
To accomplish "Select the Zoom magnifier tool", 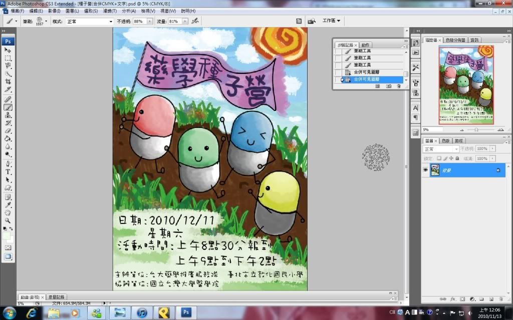I will click(x=8, y=220).
